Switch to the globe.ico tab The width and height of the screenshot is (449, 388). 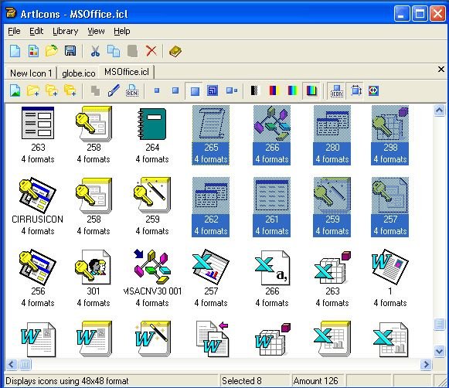79,73
